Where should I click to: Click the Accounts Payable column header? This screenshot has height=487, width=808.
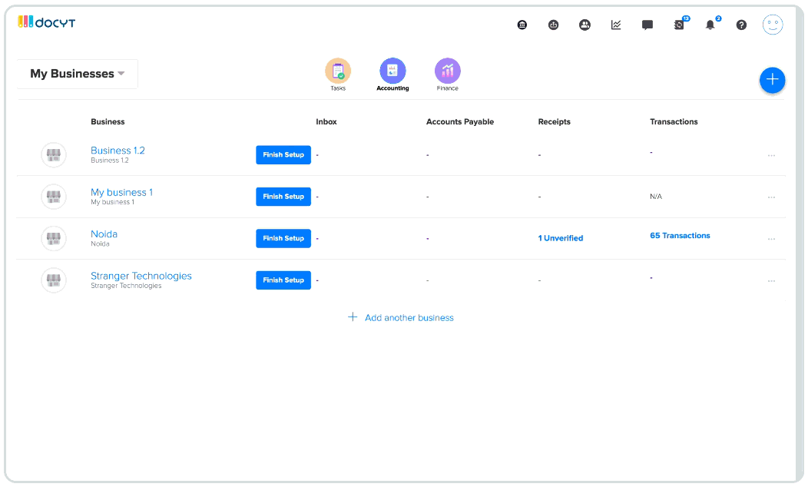coord(459,121)
